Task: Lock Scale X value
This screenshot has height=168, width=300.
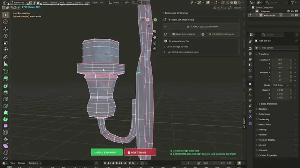Action: click(291, 90)
